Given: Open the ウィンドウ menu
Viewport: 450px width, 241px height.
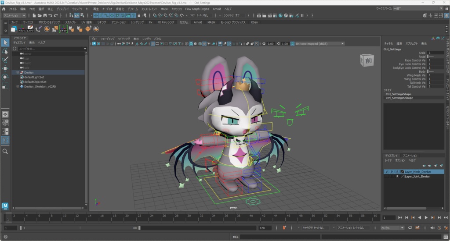Looking at the screenshot, I should point(77,9).
